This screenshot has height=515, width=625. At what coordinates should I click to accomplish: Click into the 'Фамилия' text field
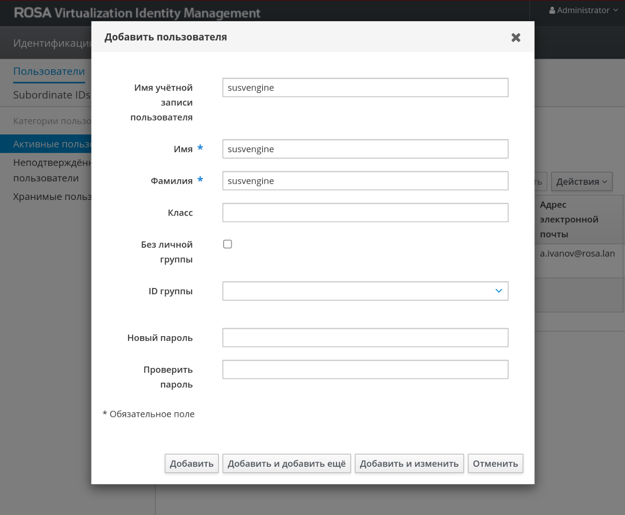coord(365,181)
